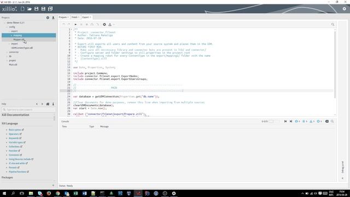Click the New file icon in the header
The image size is (350, 197).
tap(22, 9)
